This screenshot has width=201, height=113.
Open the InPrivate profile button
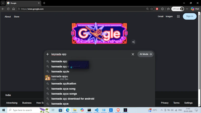click(178, 9)
